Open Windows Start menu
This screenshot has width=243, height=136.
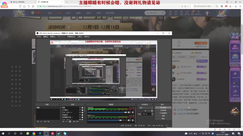pos(3,134)
